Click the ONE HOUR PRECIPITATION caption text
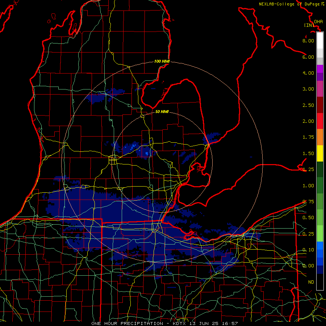The image size is (326, 326). 127,323
